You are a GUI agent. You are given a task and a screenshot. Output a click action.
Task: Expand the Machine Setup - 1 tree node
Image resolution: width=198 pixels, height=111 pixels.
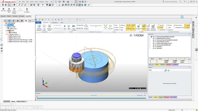(6, 34)
